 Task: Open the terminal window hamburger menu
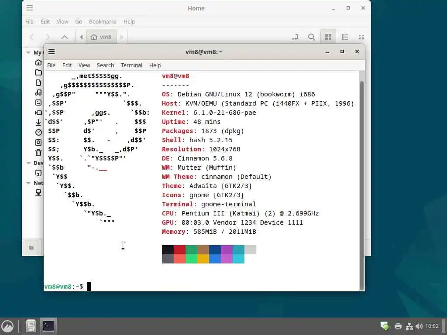[x=52, y=51]
